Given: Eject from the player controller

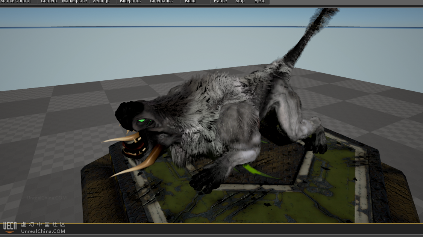Looking at the screenshot, I should 259,2.
